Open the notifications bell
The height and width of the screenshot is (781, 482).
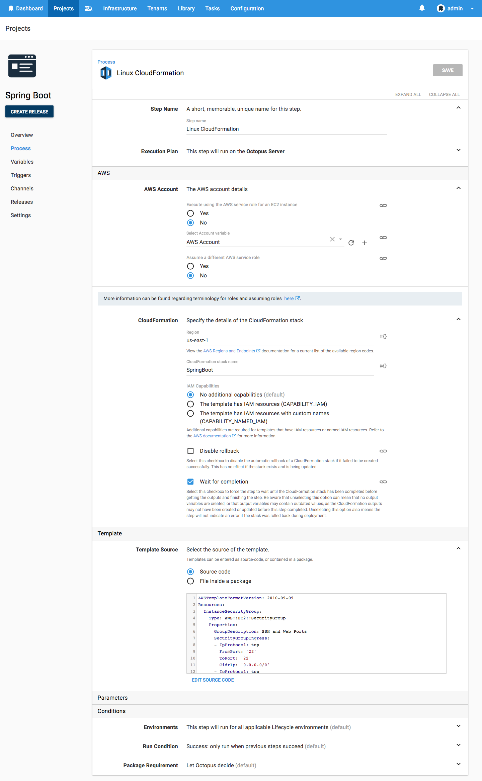click(x=422, y=8)
